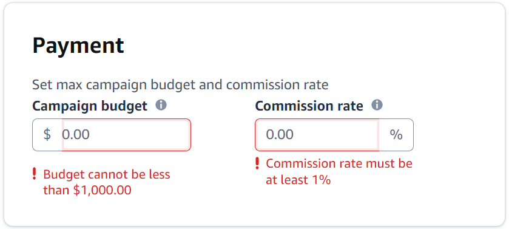The image size is (509, 229).
Task: Click the "Commission rate must be" error message
Action: point(339,171)
